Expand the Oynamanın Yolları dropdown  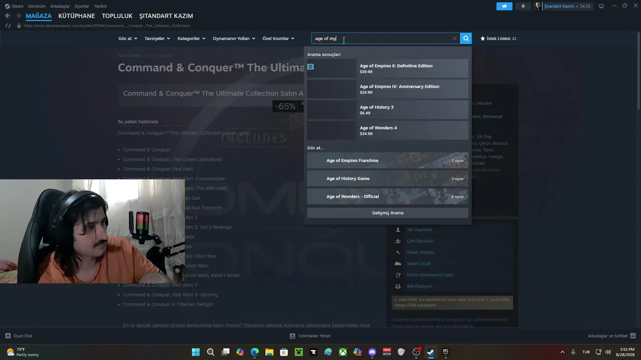234,38
